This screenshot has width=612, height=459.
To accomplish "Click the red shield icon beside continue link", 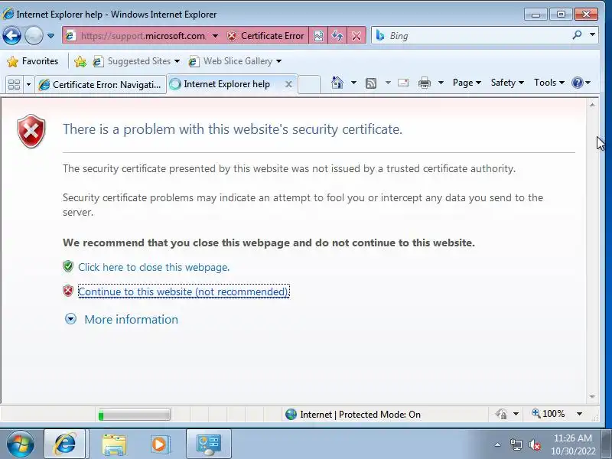I will pos(68,291).
